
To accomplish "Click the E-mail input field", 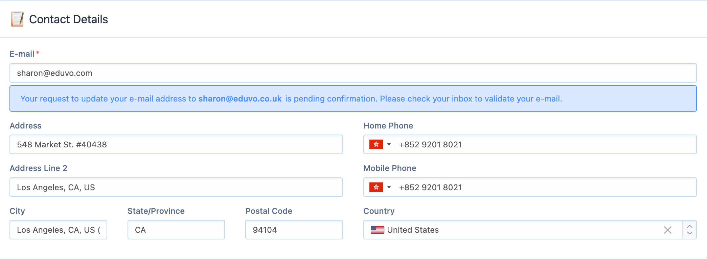I will tap(353, 73).
